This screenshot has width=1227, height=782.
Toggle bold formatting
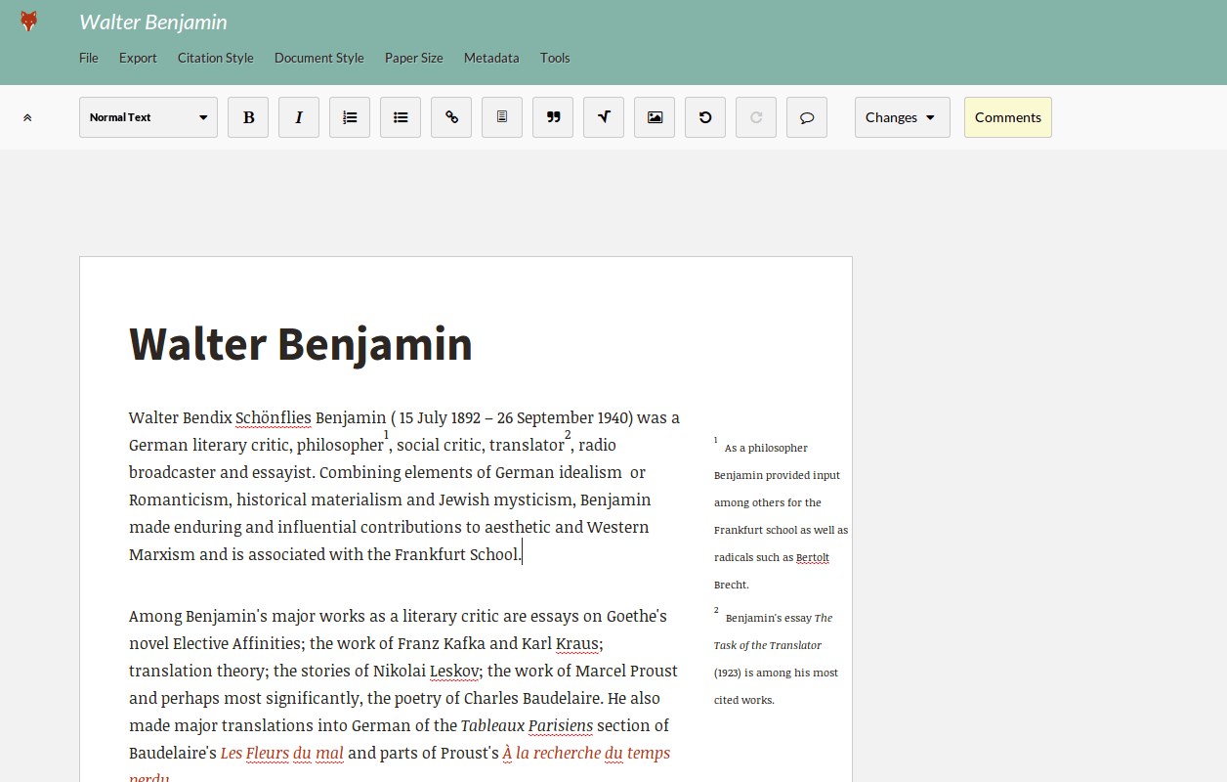tap(248, 117)
